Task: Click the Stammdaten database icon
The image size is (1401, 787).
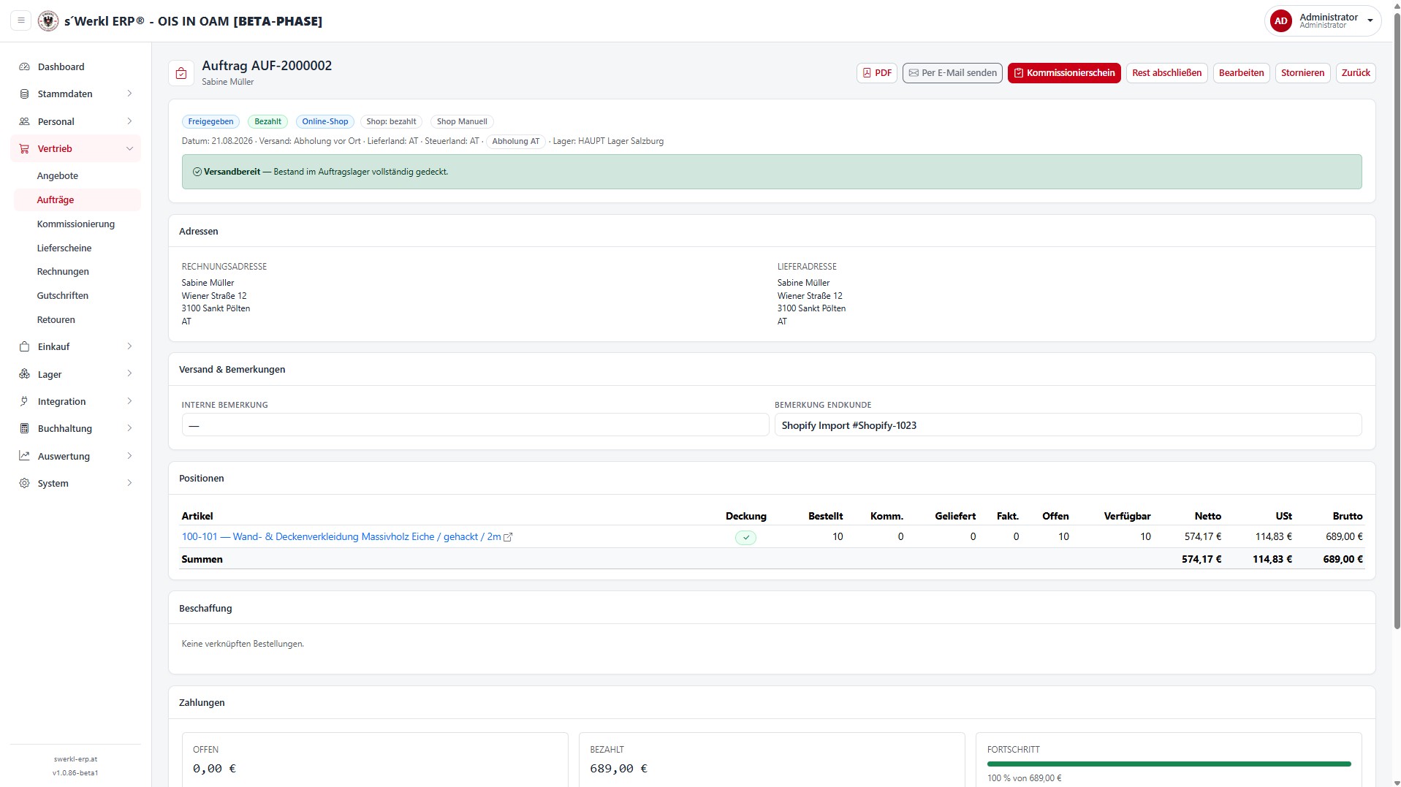Action: [24, 94]
